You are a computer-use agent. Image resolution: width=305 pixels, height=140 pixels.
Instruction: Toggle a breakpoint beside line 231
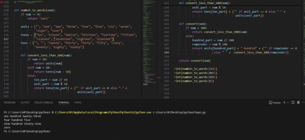pos(2,55)
